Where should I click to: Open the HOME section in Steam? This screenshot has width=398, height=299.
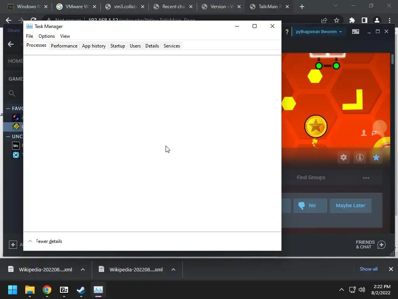click(x=16, y=61)
